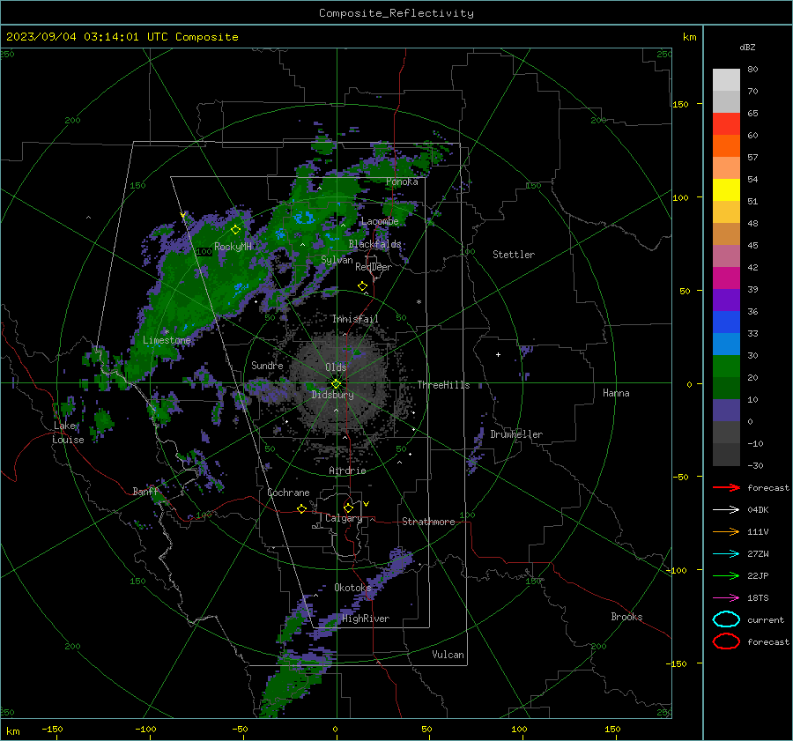Click the 30 dBZ light blue swatch
793x741 pixels.
(726, 344)
